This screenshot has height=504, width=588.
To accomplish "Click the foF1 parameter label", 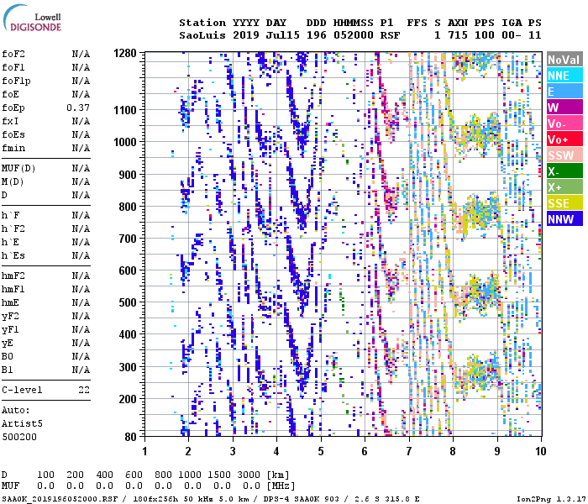I will [13, 67].
